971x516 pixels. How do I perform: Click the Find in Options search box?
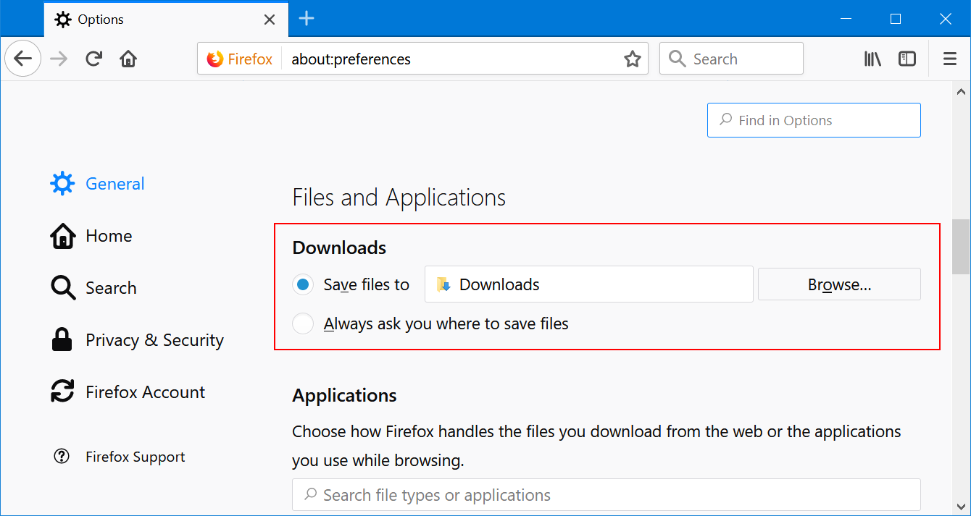coord(814,120)
